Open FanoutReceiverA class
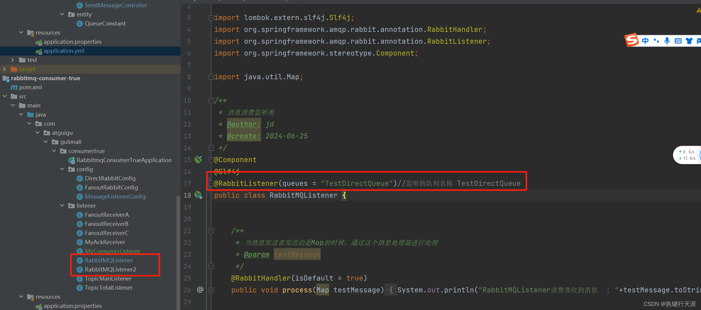 coord(107,215)
